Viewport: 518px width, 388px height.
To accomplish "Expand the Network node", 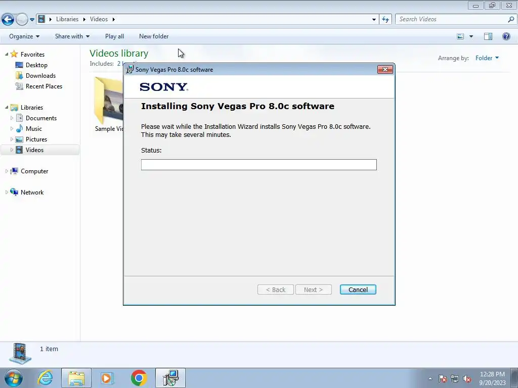I will pyautogui.click(x=7, y=192).
